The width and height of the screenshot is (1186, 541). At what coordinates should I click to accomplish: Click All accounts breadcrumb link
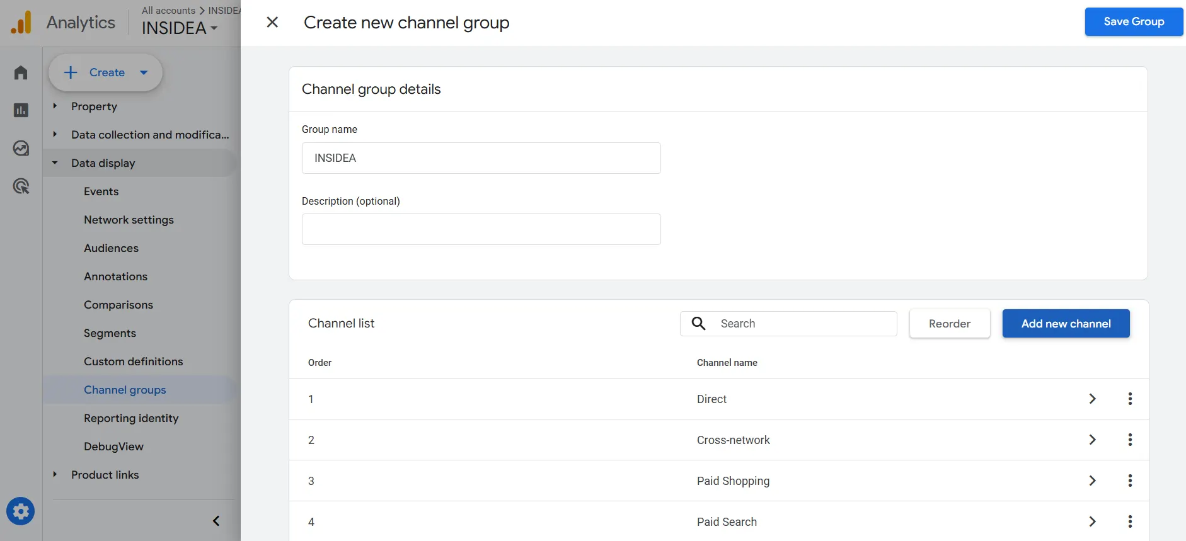[x=168, y=10]
